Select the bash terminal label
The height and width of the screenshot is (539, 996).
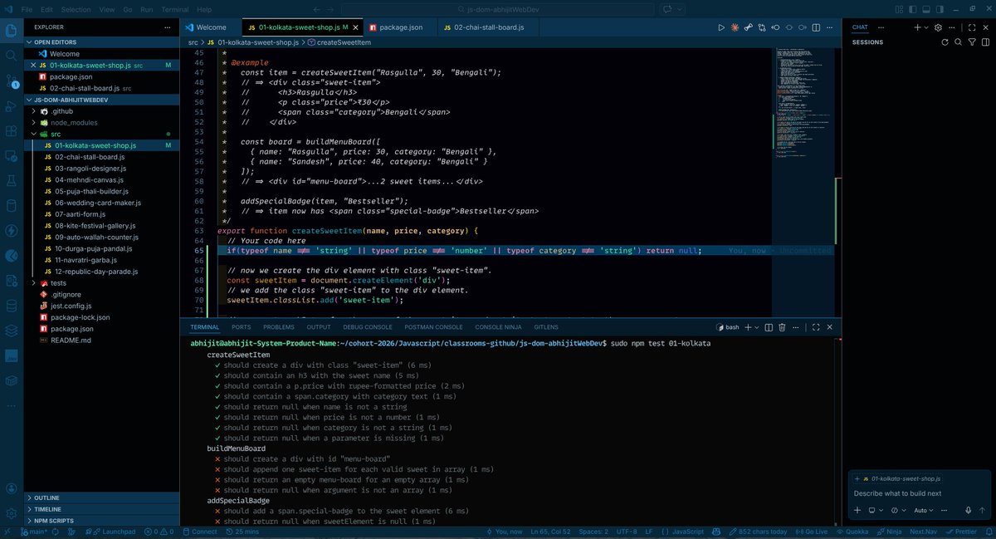[x=727, y=327]
